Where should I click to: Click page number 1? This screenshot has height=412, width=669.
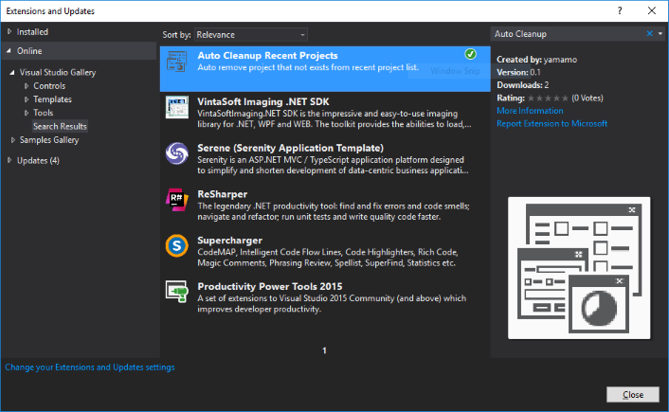click(x=324, y=350)
